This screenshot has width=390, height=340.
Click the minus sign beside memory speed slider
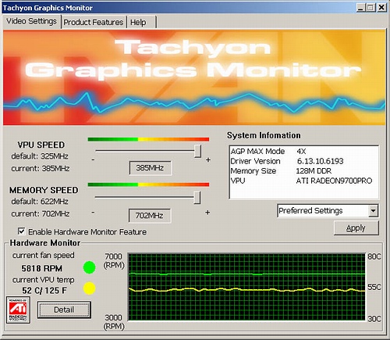(93, 212)
